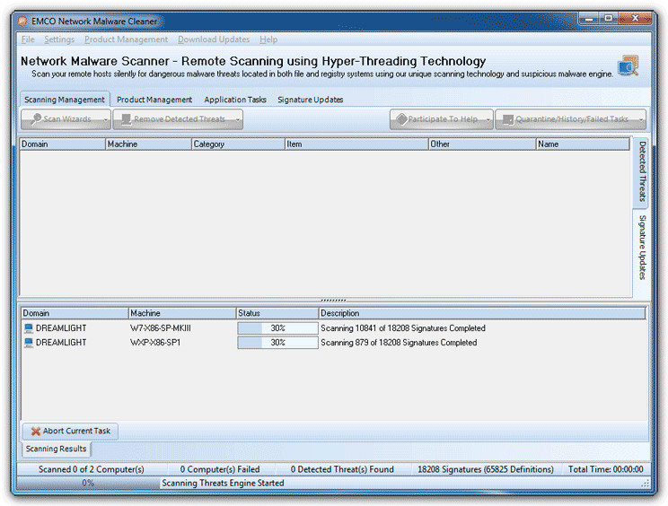This screenshot has width=668, height=506.
Task: Click 30% progress bar for W7-X86-SP-MKIII
Action: coord(277,328)
